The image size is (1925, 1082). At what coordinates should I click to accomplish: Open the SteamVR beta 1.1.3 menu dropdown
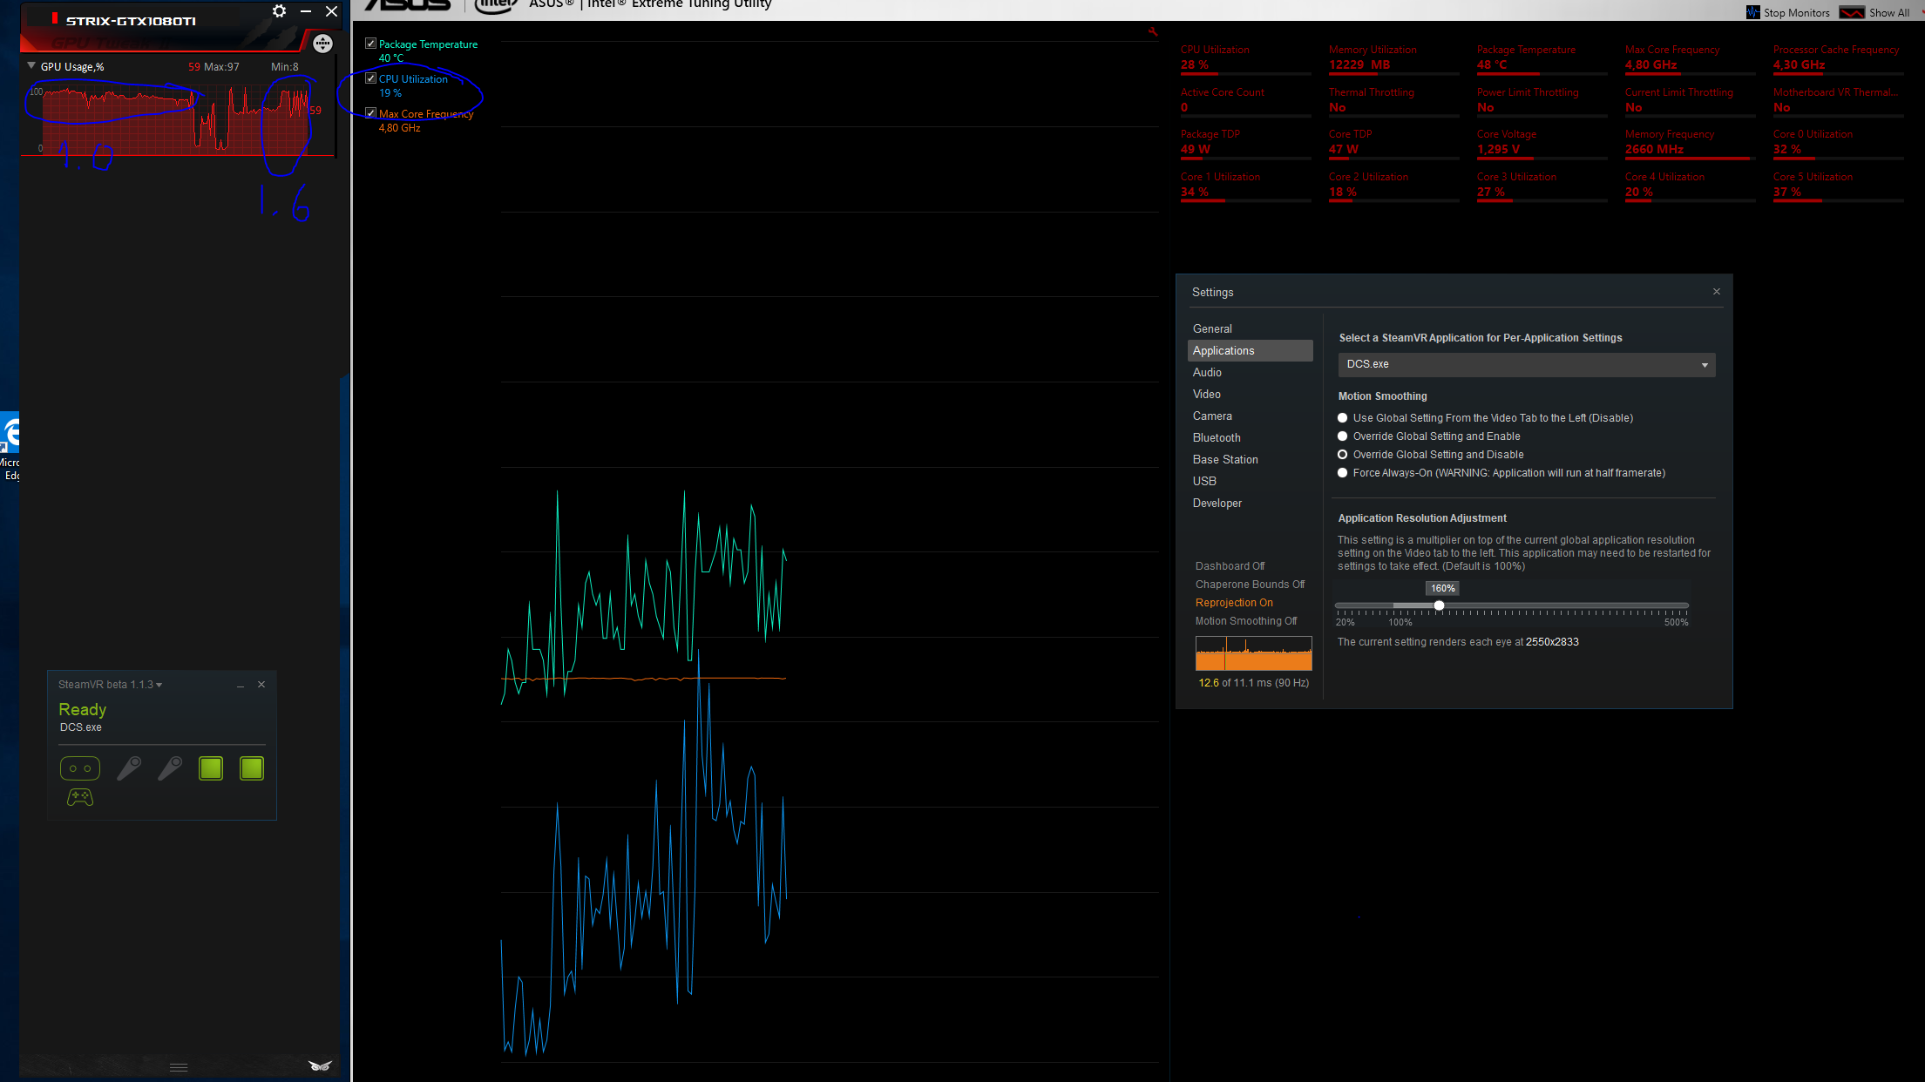(x=110, y=685)
